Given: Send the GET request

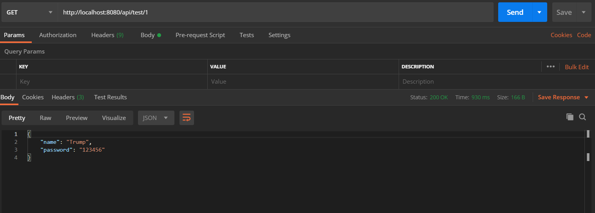Looking at the screenshot, I should click(515, 12).
